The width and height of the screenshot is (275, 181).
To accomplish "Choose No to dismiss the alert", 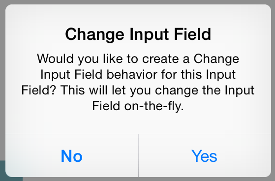I will (72, 156).
